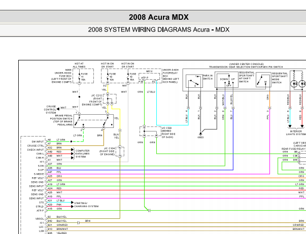The image size is (306, 234).
Task: Click the 'FUSE 19 10A' label
Action: (x=113, y=77)
